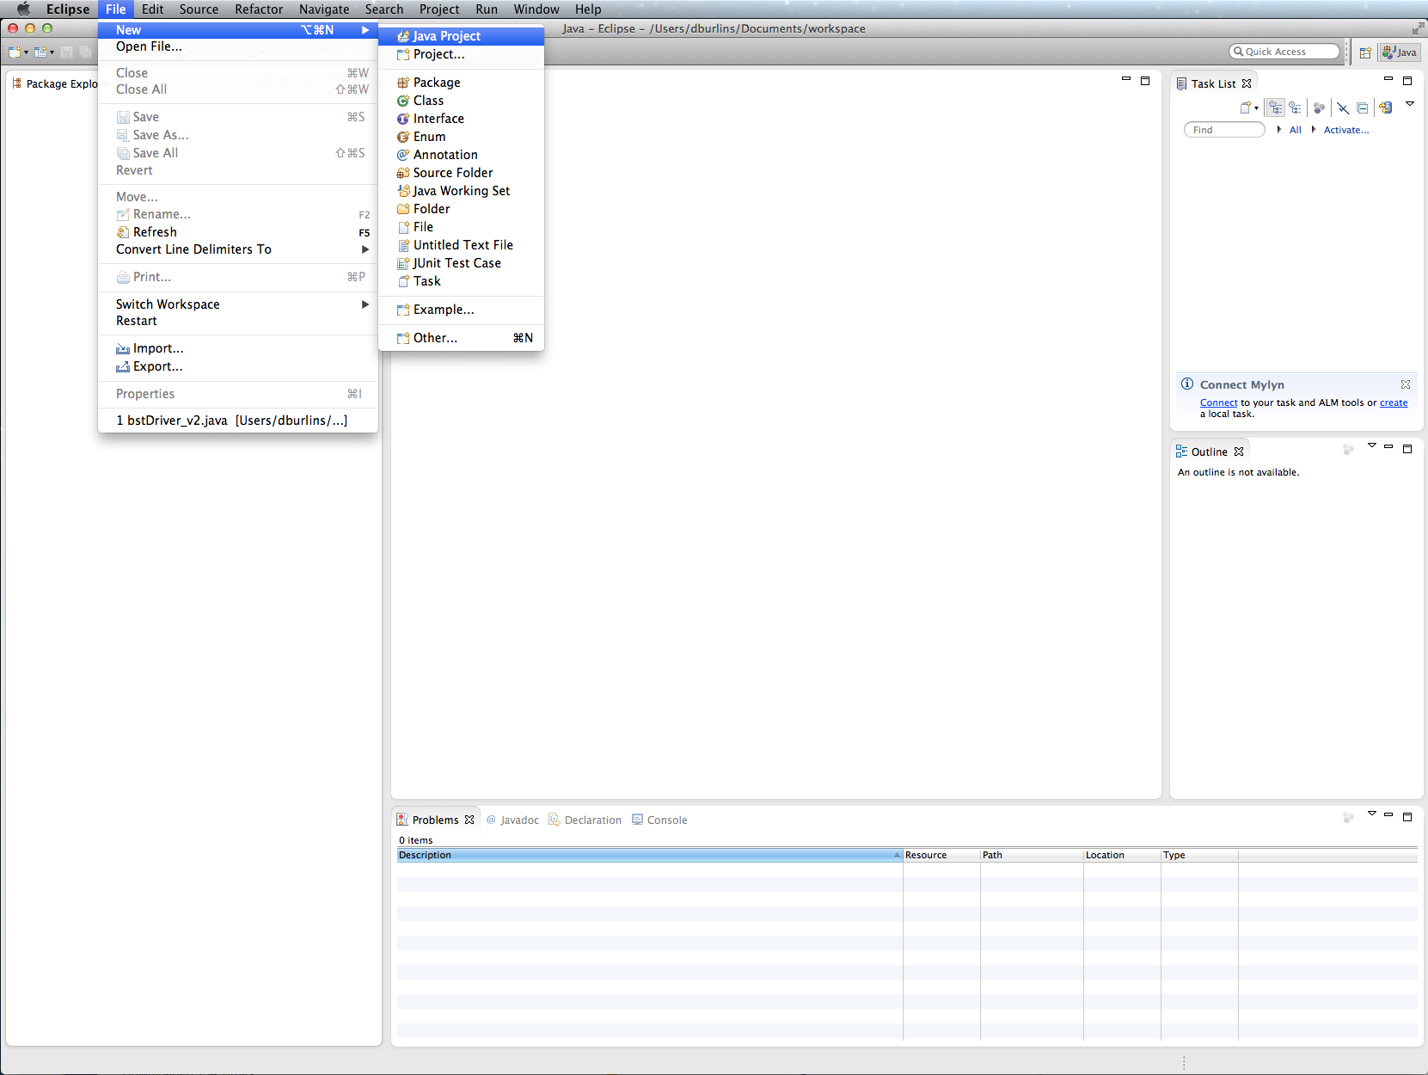Open the New toolbar button dropdown arrow
Screen dimensions: 1428x1075
pyautogui.click(x=26, y=52)
